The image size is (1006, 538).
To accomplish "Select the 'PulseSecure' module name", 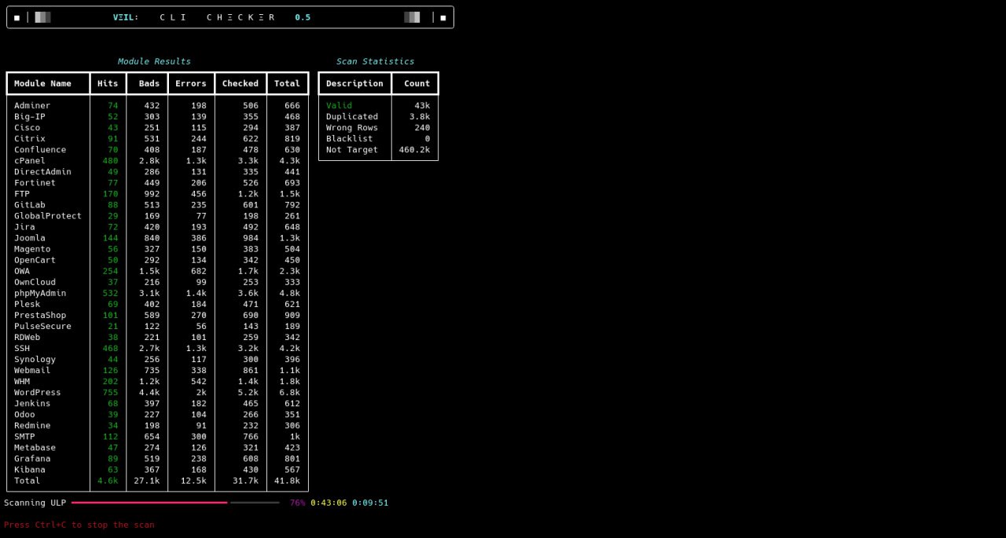I will 42,325.
